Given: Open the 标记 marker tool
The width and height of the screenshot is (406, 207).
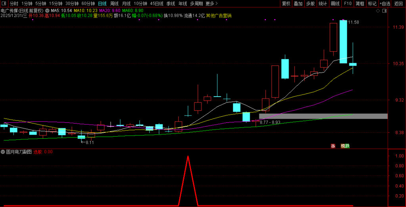Looking at the screenshot, I should point(372,4).
